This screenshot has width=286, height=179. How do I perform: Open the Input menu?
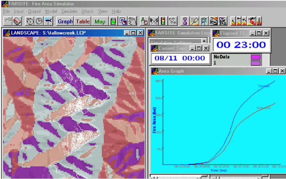(x=19, y=11)
